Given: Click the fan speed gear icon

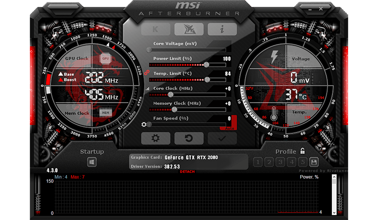Looking at the screenshot, I should click(144, 124).
